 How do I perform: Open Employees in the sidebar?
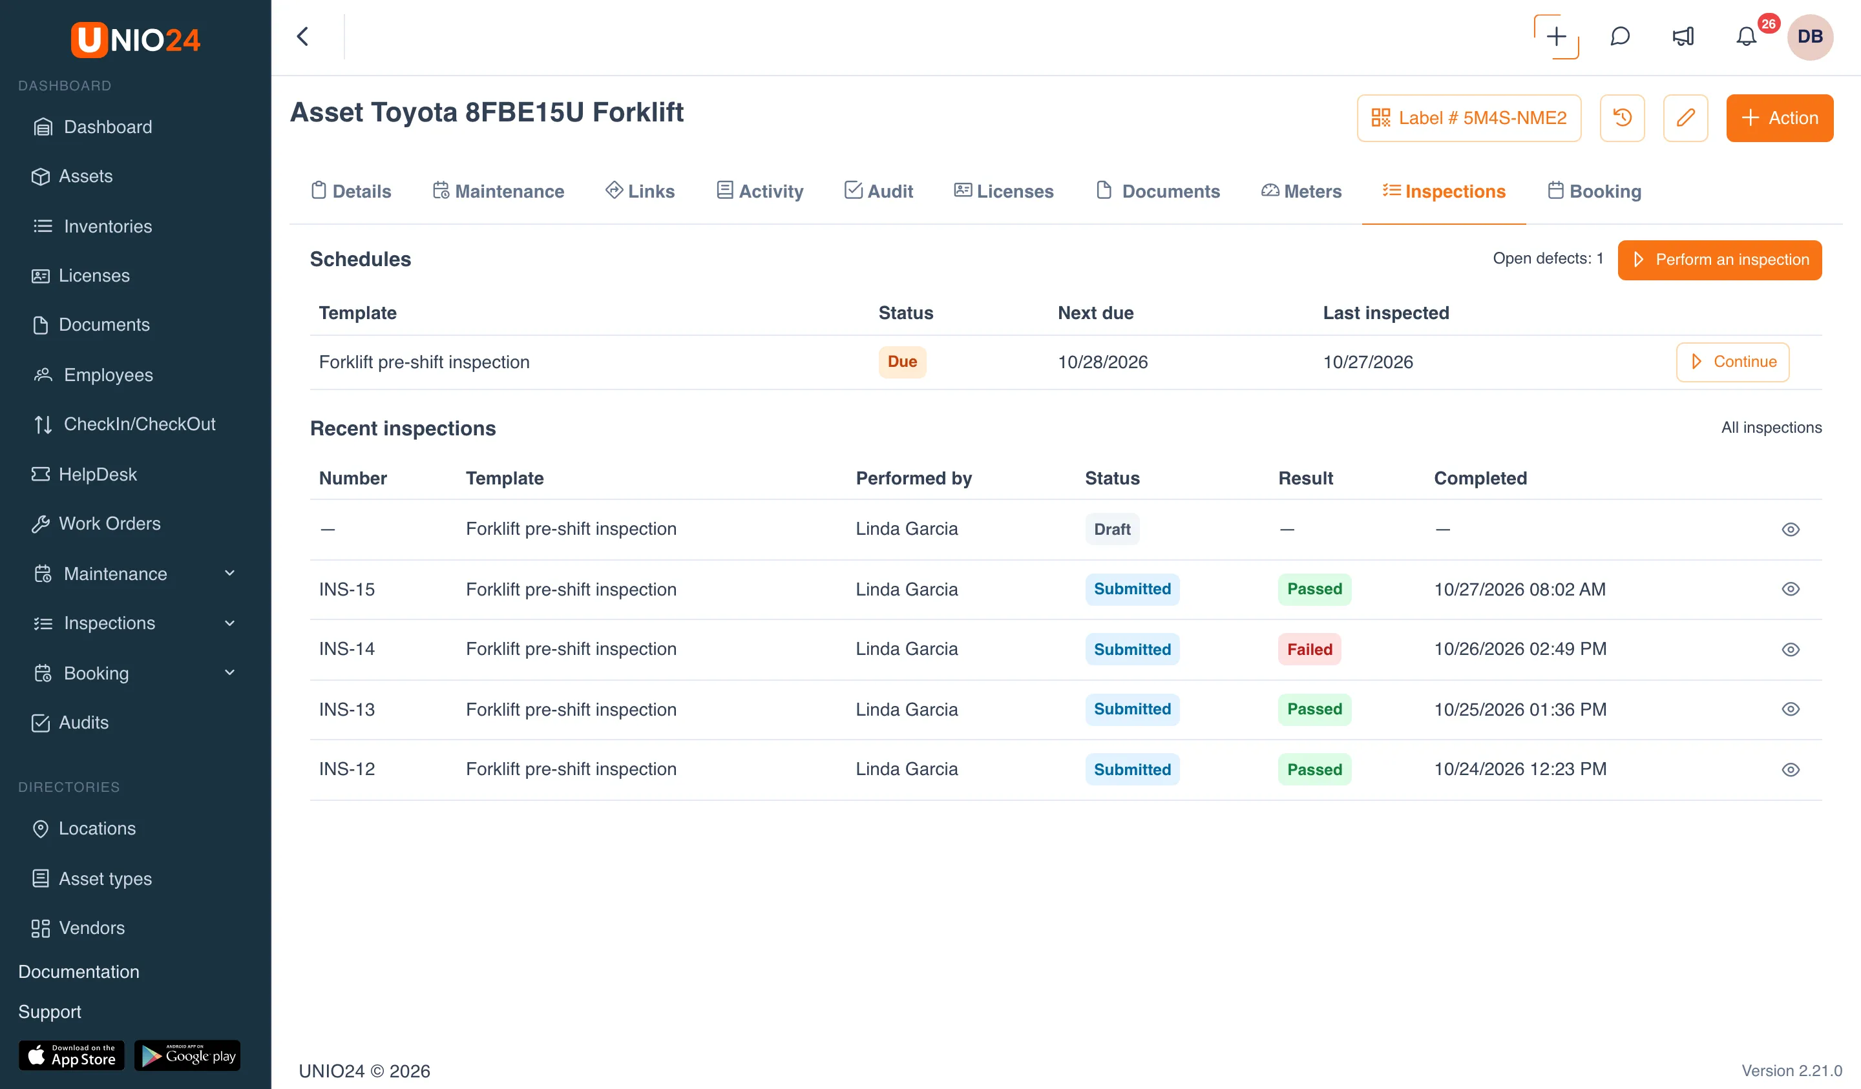(x=93, y=375)
